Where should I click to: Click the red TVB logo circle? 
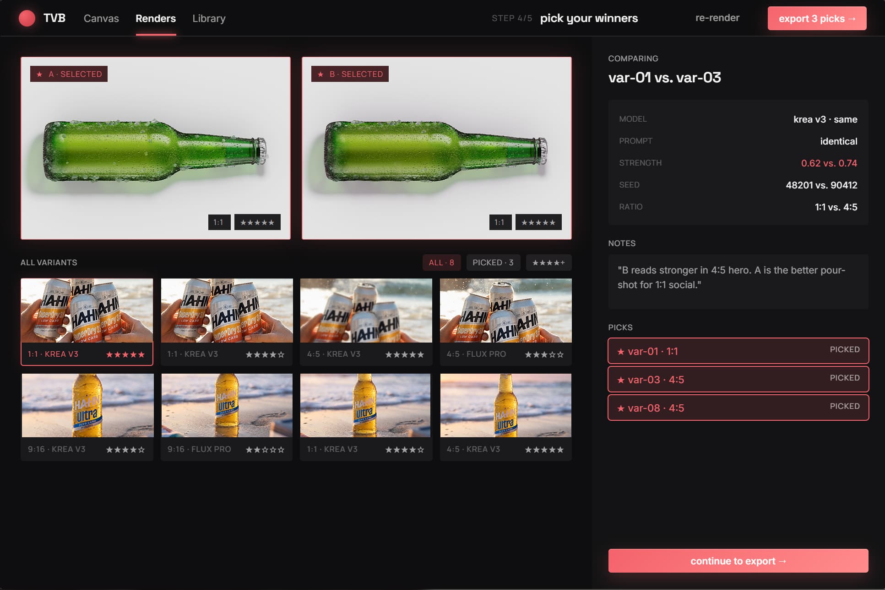27,18
